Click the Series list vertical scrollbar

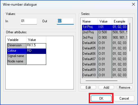[130, 37]
